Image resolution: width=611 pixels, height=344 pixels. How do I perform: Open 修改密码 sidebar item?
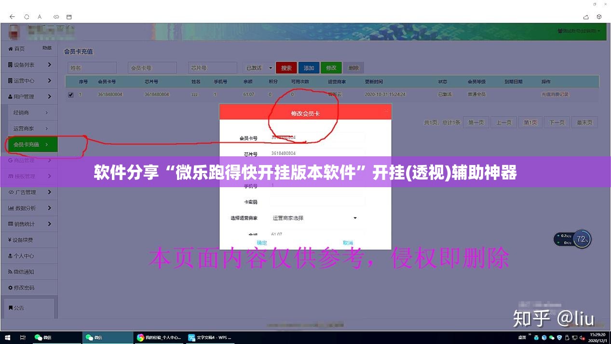click(29, 288)
